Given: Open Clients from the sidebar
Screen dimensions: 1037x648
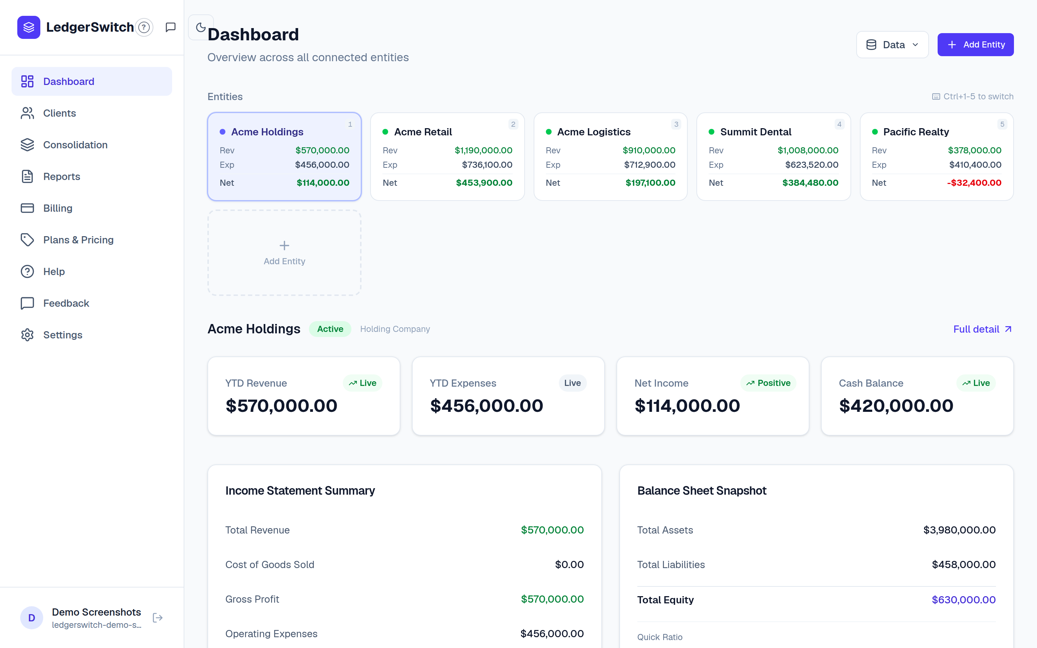Looking at the screenshot, I should (92, 113).
